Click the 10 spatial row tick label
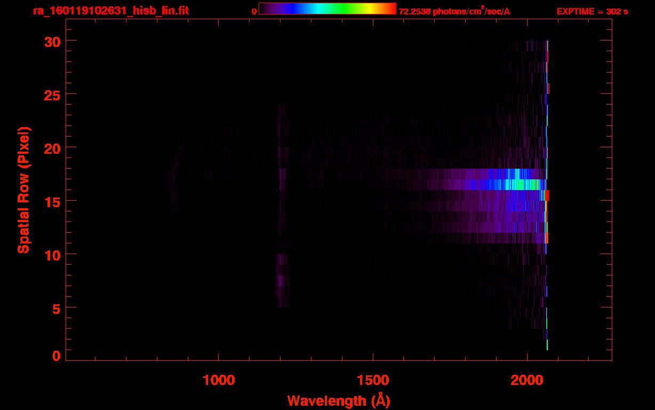The width and height of the screenshot is (655, 410). pos(53,255)
